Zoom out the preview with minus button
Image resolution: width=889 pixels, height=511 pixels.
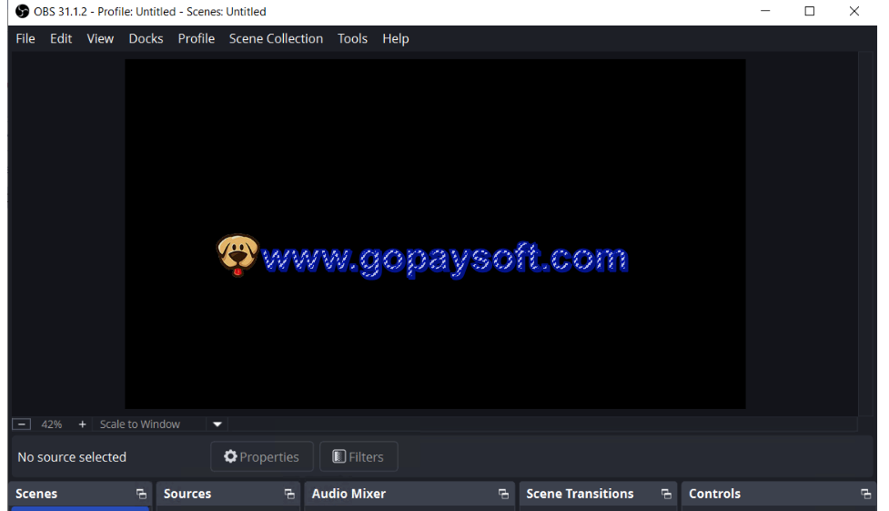[x=23, y=424]
